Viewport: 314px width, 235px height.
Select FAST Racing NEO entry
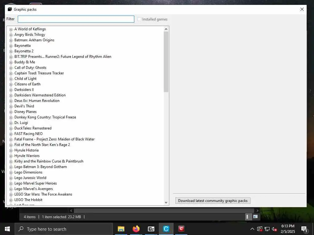29,134
